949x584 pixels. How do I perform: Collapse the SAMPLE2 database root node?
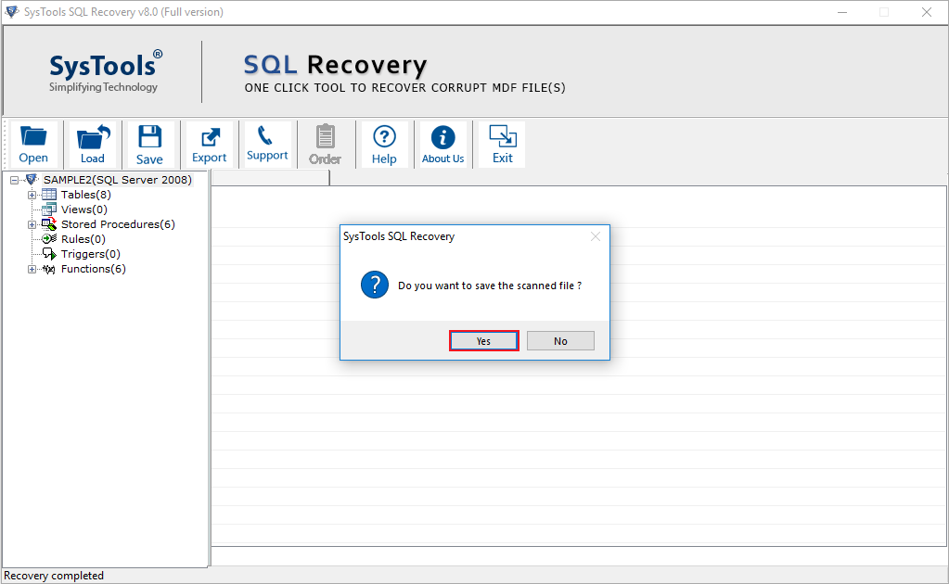pos(14,180)
